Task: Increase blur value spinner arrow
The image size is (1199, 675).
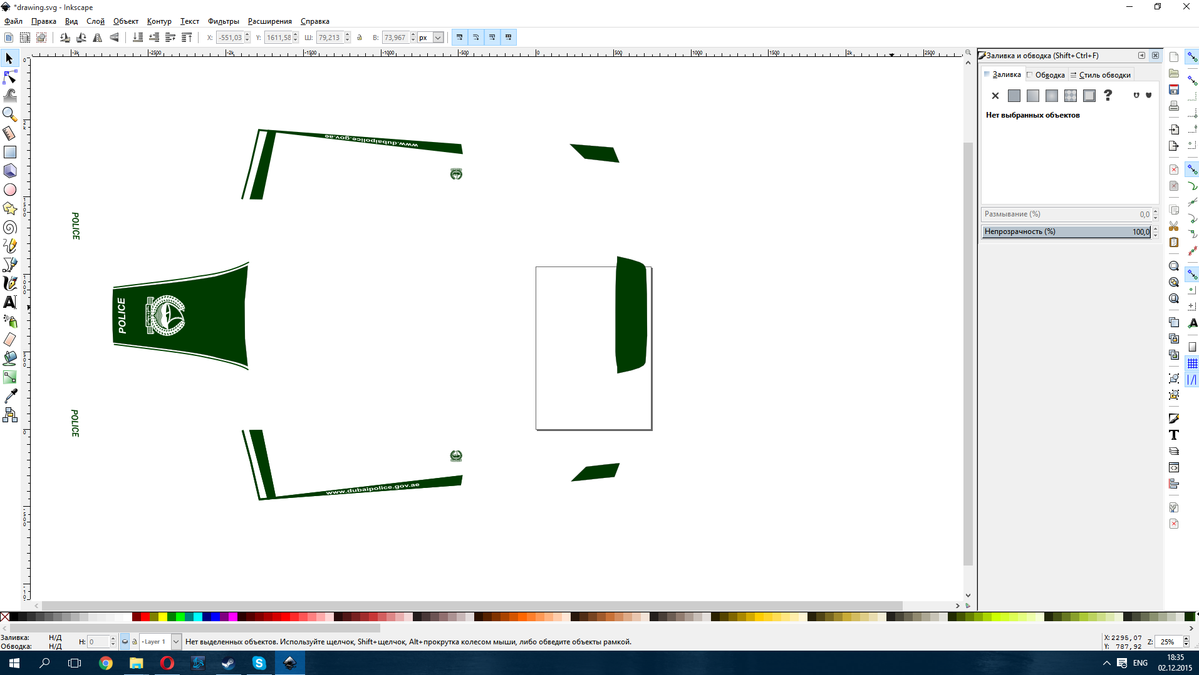Action: coord(1155,211)
